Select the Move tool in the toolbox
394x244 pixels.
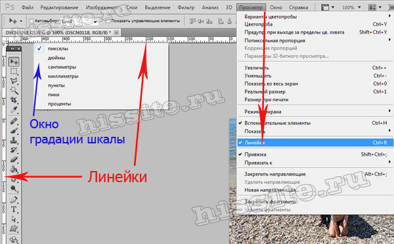click(x=14, y=62)
